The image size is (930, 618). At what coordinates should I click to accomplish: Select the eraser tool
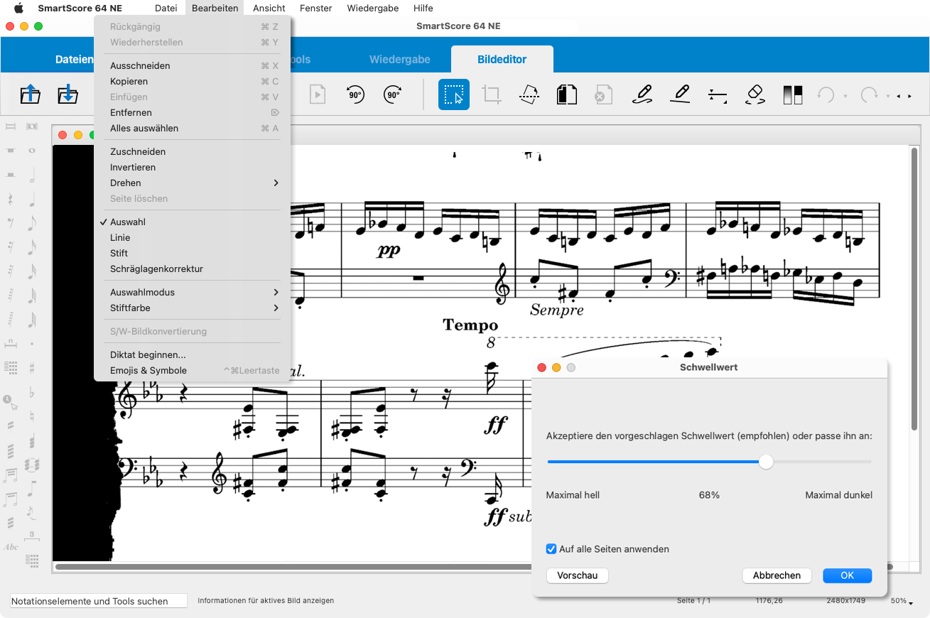click(755, 94)
